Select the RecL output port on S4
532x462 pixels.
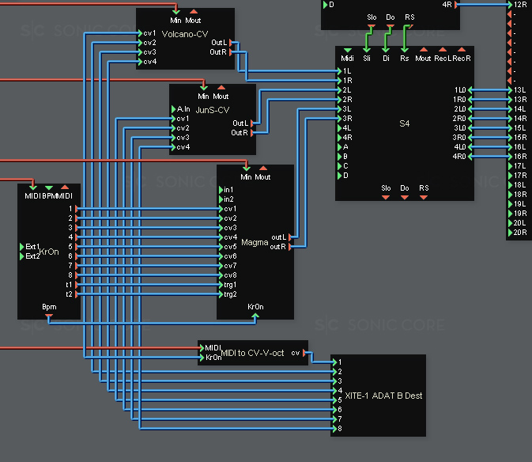pos(442,50)
